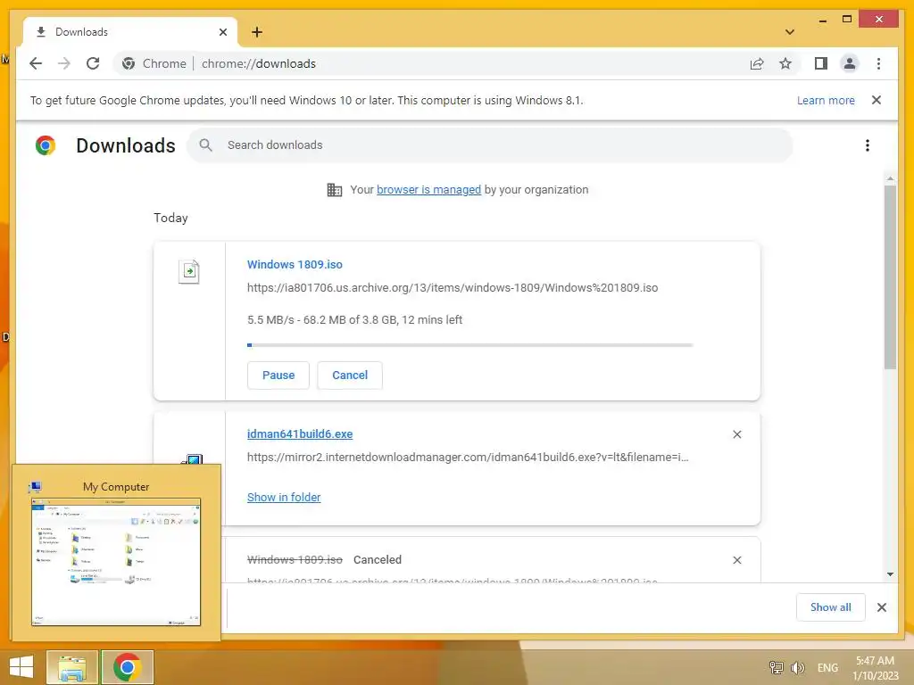Viewport: 914px width, 685px height.
Task: Close the bottom downloads shelf
Action: coord(882,607)
